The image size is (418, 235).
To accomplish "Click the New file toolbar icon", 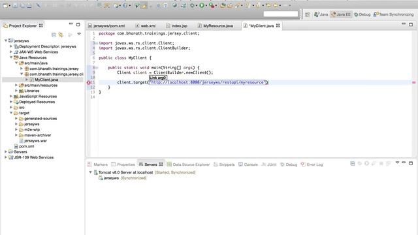I will click(5, 5).
